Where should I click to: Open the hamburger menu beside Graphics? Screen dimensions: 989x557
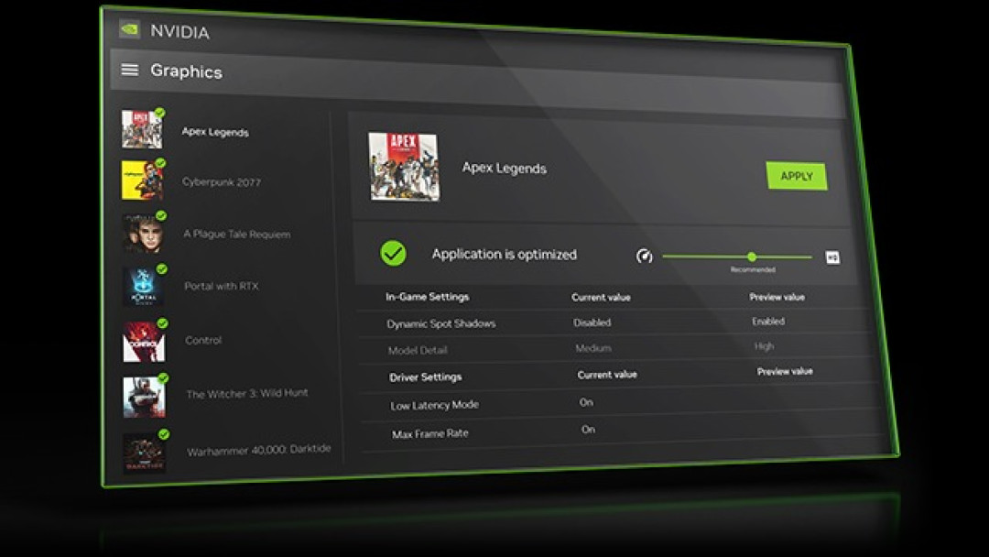[129, 70]
